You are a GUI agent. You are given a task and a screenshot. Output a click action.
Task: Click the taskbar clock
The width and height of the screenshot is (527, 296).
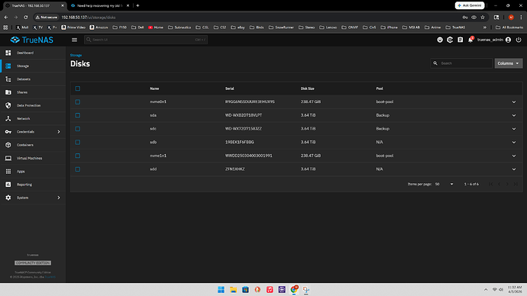tap(515, 289)
